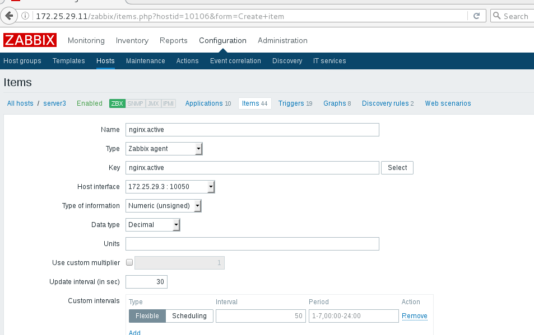Open Web scenarios tab
The image size is (534, 335).
click(x=448, y=103)
